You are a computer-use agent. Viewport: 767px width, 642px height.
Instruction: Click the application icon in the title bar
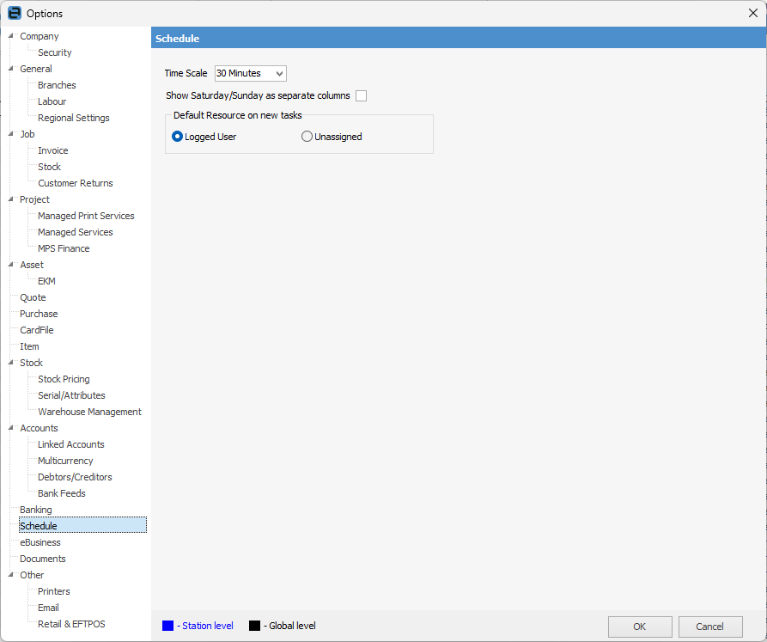(x=14, y=13)
